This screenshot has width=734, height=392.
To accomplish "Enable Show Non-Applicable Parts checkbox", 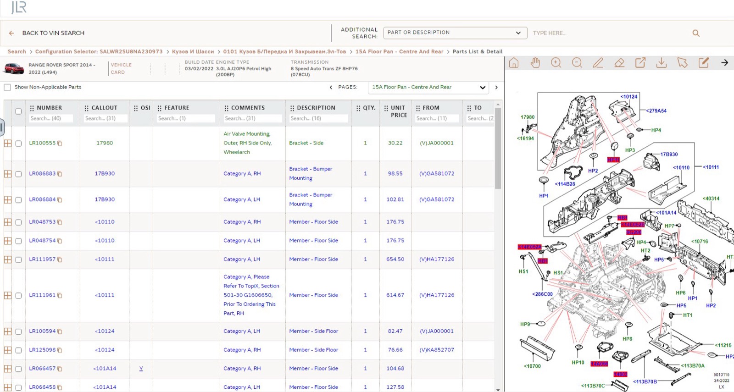I will (x=7, y=87).
